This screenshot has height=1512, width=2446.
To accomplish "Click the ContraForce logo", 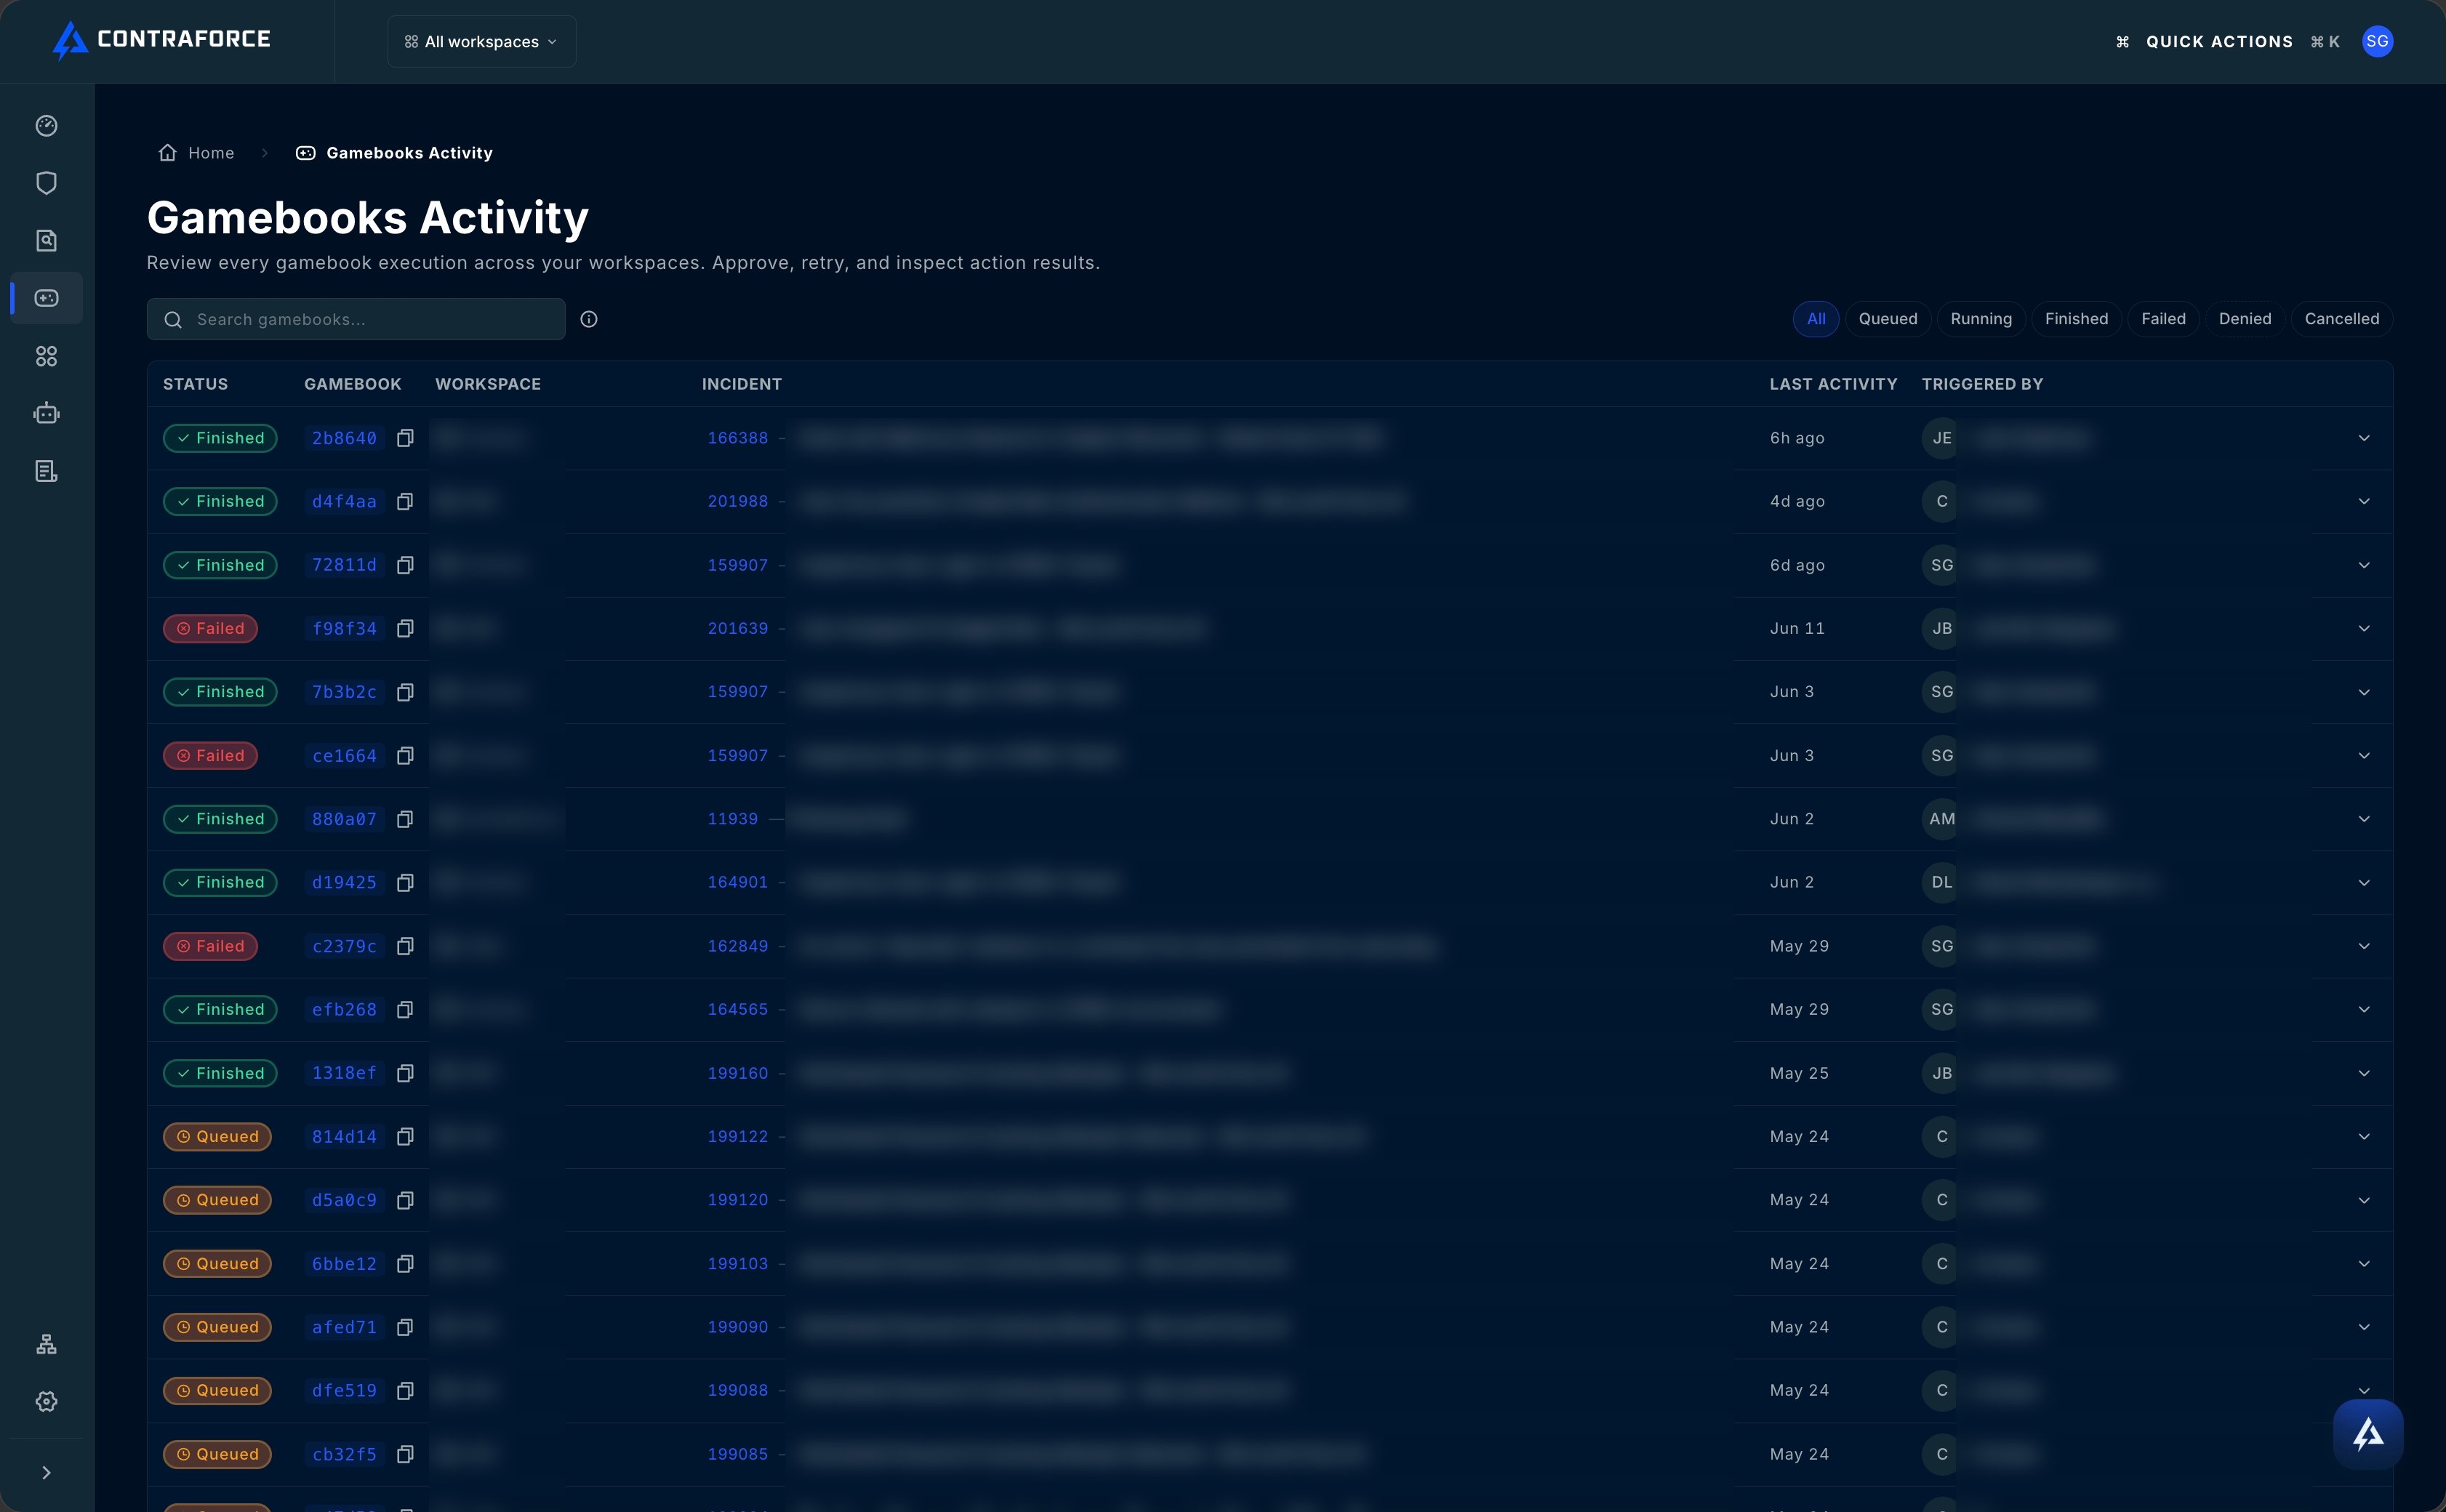I will pos(161,40).
